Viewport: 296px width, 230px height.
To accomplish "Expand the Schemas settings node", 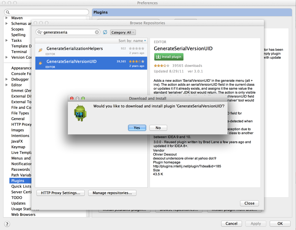I will point(6,24).
